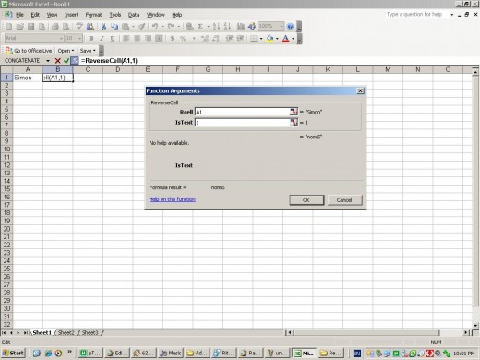The height and width of the screenshot is (360, 480).
Task: Toggle Center alignment
Action: pos(137,39)
